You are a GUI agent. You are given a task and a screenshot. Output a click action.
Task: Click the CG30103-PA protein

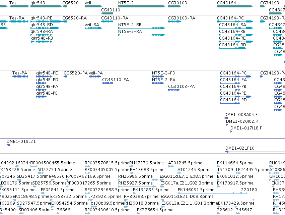(x=174, y=90)
